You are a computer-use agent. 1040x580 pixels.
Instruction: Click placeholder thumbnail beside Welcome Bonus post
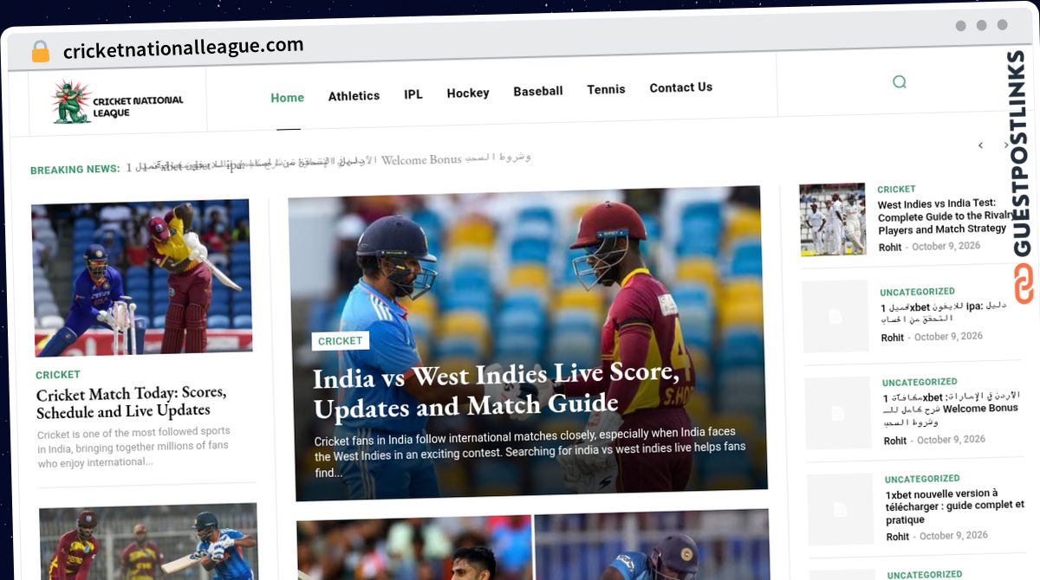pos(838,412)
